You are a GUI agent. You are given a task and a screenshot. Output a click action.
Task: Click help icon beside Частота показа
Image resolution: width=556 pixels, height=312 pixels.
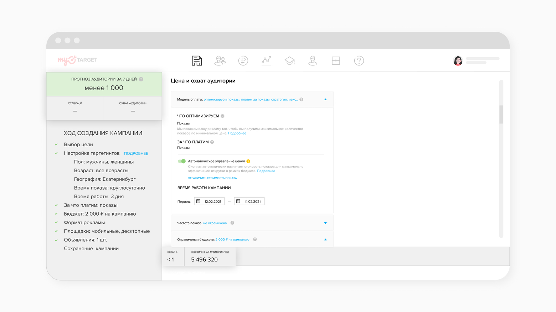coord(232,223)
